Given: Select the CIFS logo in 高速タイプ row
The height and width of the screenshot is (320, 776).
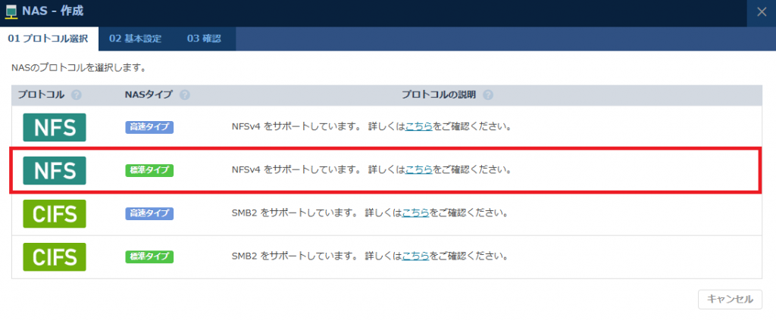Looking at the screenshot, I should pyautogui.click(x=55, y=213).
